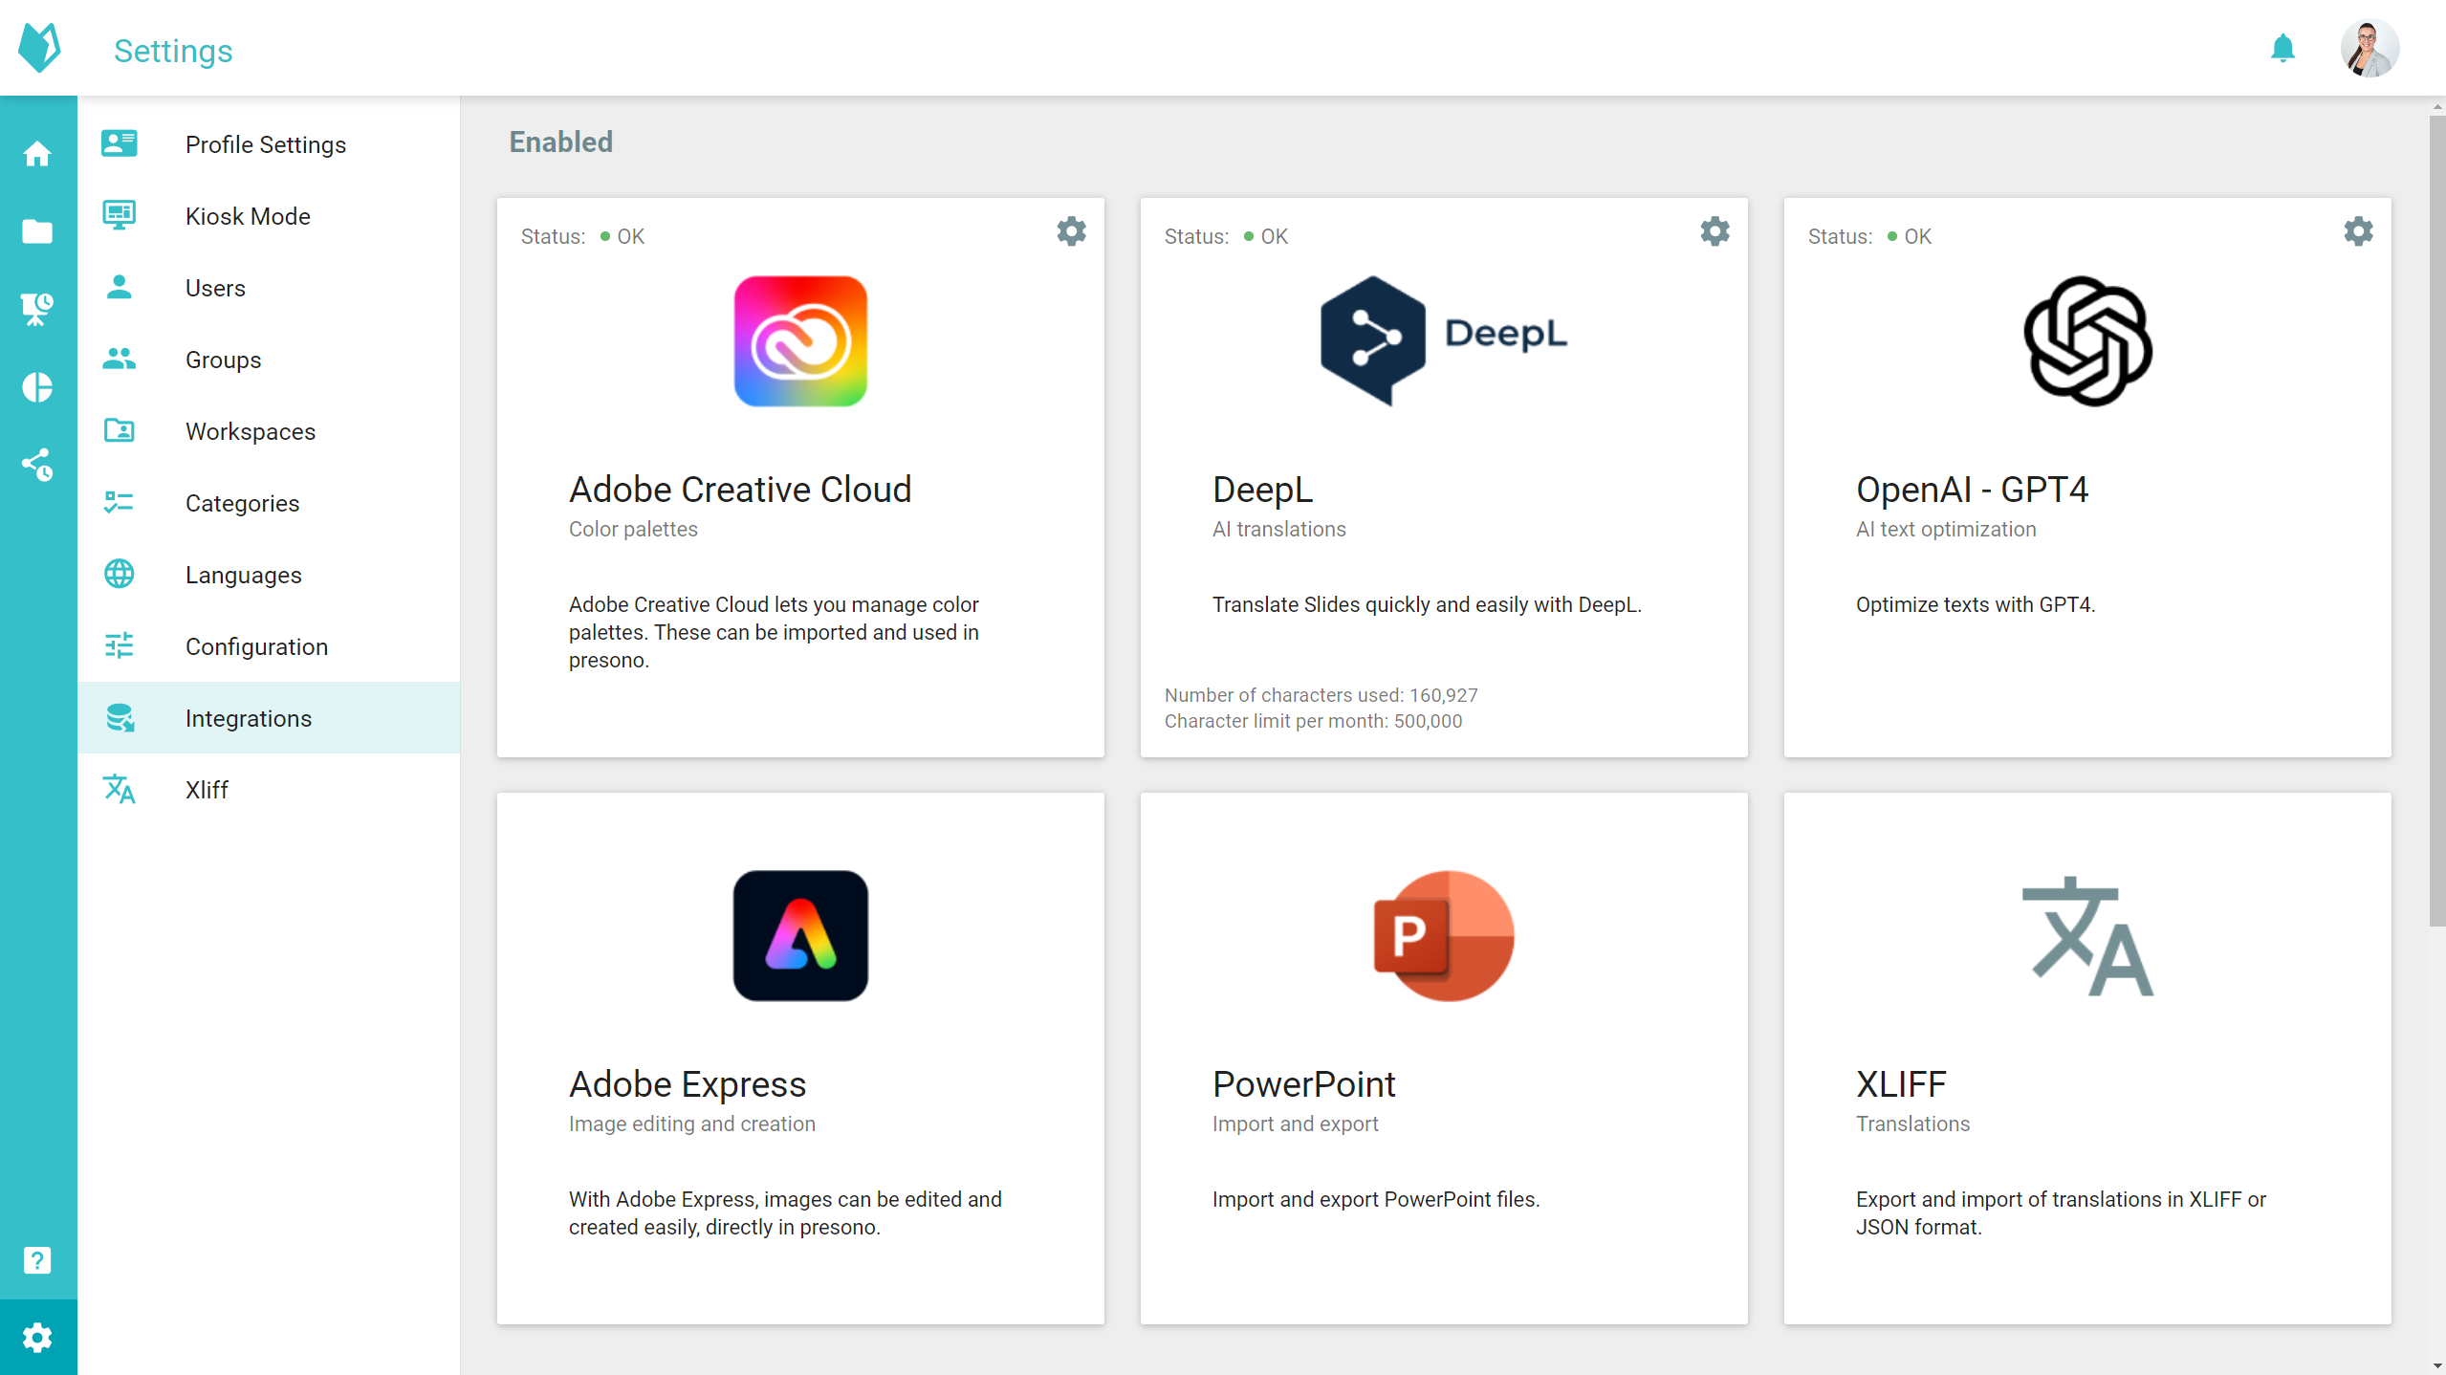Click the scrollbar down arrow

click(x=2436, y=1366)
